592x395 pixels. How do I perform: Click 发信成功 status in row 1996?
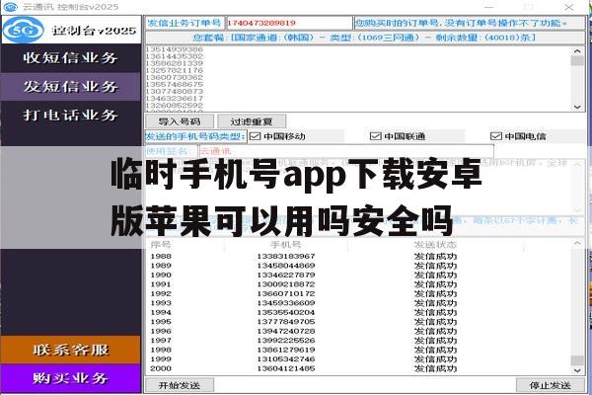(435, 331)
